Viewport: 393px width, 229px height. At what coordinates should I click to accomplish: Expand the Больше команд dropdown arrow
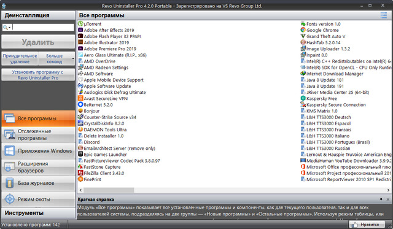coord(73,58)
